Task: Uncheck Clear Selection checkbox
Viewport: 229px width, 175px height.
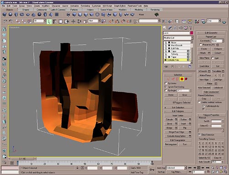Action: tap(199, 135)
